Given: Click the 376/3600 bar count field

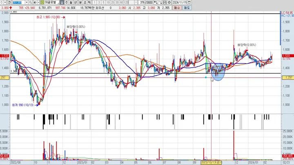Looking at the screenshot, I should click(x=146, y=2).
